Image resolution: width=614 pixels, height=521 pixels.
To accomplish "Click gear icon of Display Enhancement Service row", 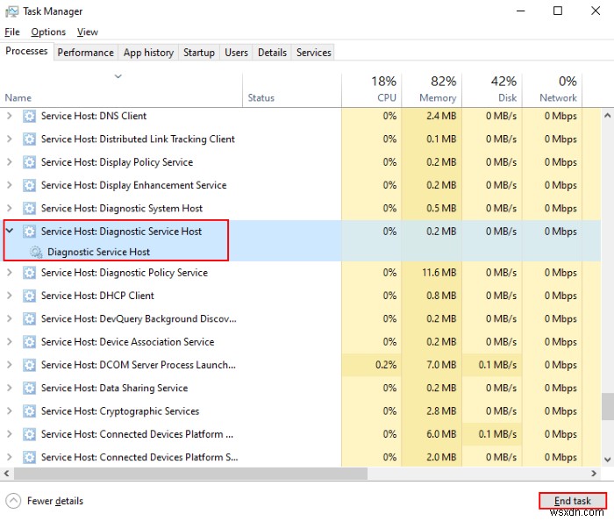I will click(29, 186).
